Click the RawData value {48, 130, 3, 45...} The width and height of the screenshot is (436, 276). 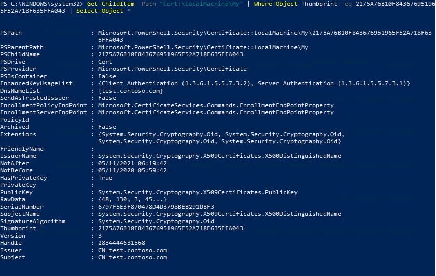132,199
